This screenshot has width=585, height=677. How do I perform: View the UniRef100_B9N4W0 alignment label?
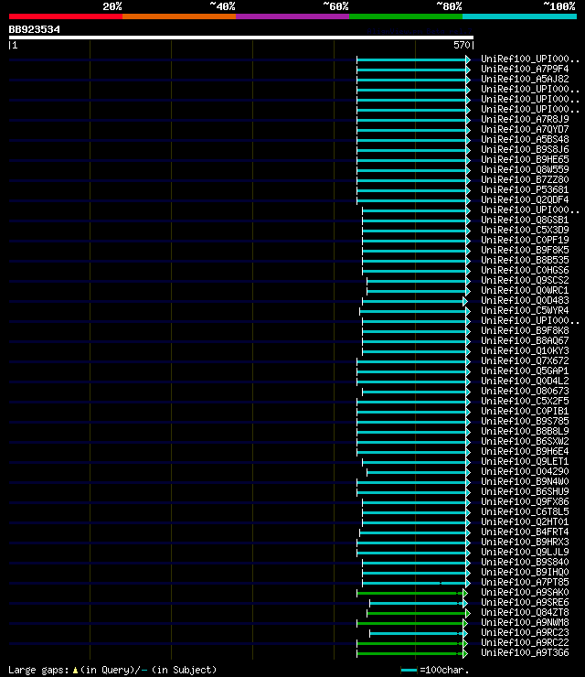tap(525, 482)
